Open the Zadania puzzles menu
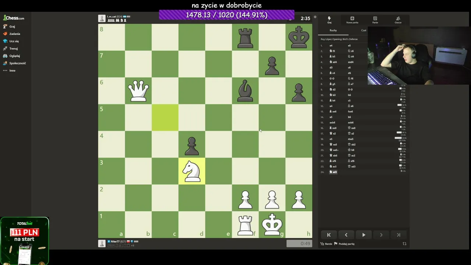This screenshot has width=471, height=265. [x=12, y=34]
